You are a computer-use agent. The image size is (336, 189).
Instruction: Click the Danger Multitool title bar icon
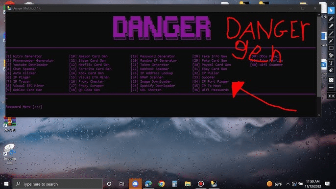coord(9,8)
